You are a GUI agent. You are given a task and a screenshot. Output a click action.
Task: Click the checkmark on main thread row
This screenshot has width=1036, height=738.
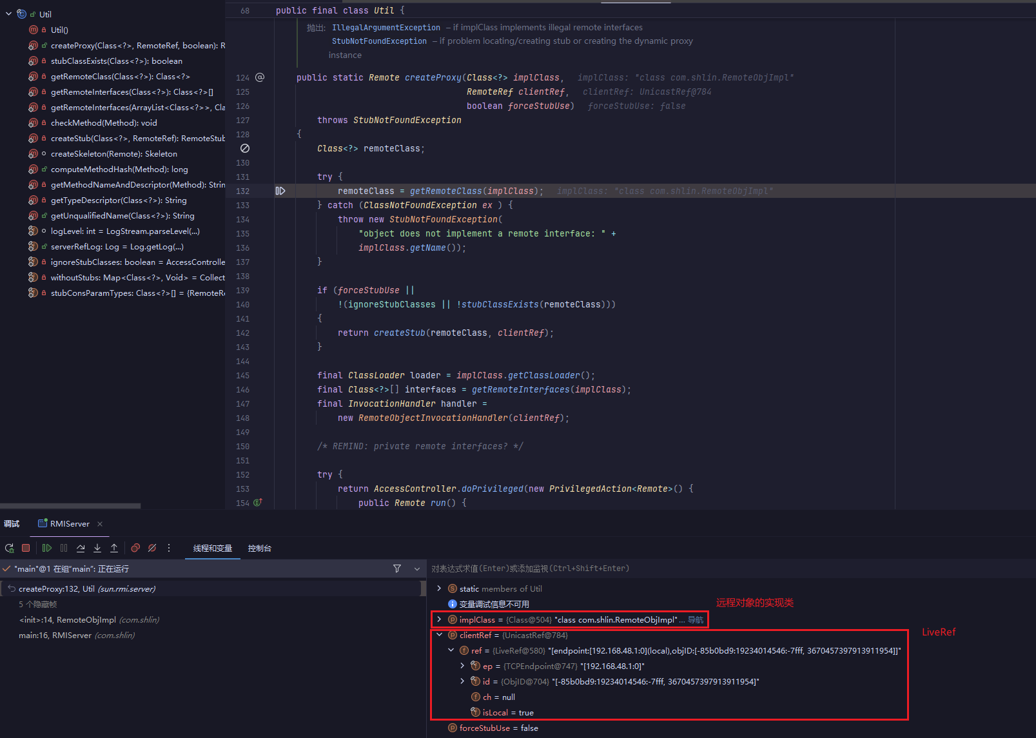[6, 568]
